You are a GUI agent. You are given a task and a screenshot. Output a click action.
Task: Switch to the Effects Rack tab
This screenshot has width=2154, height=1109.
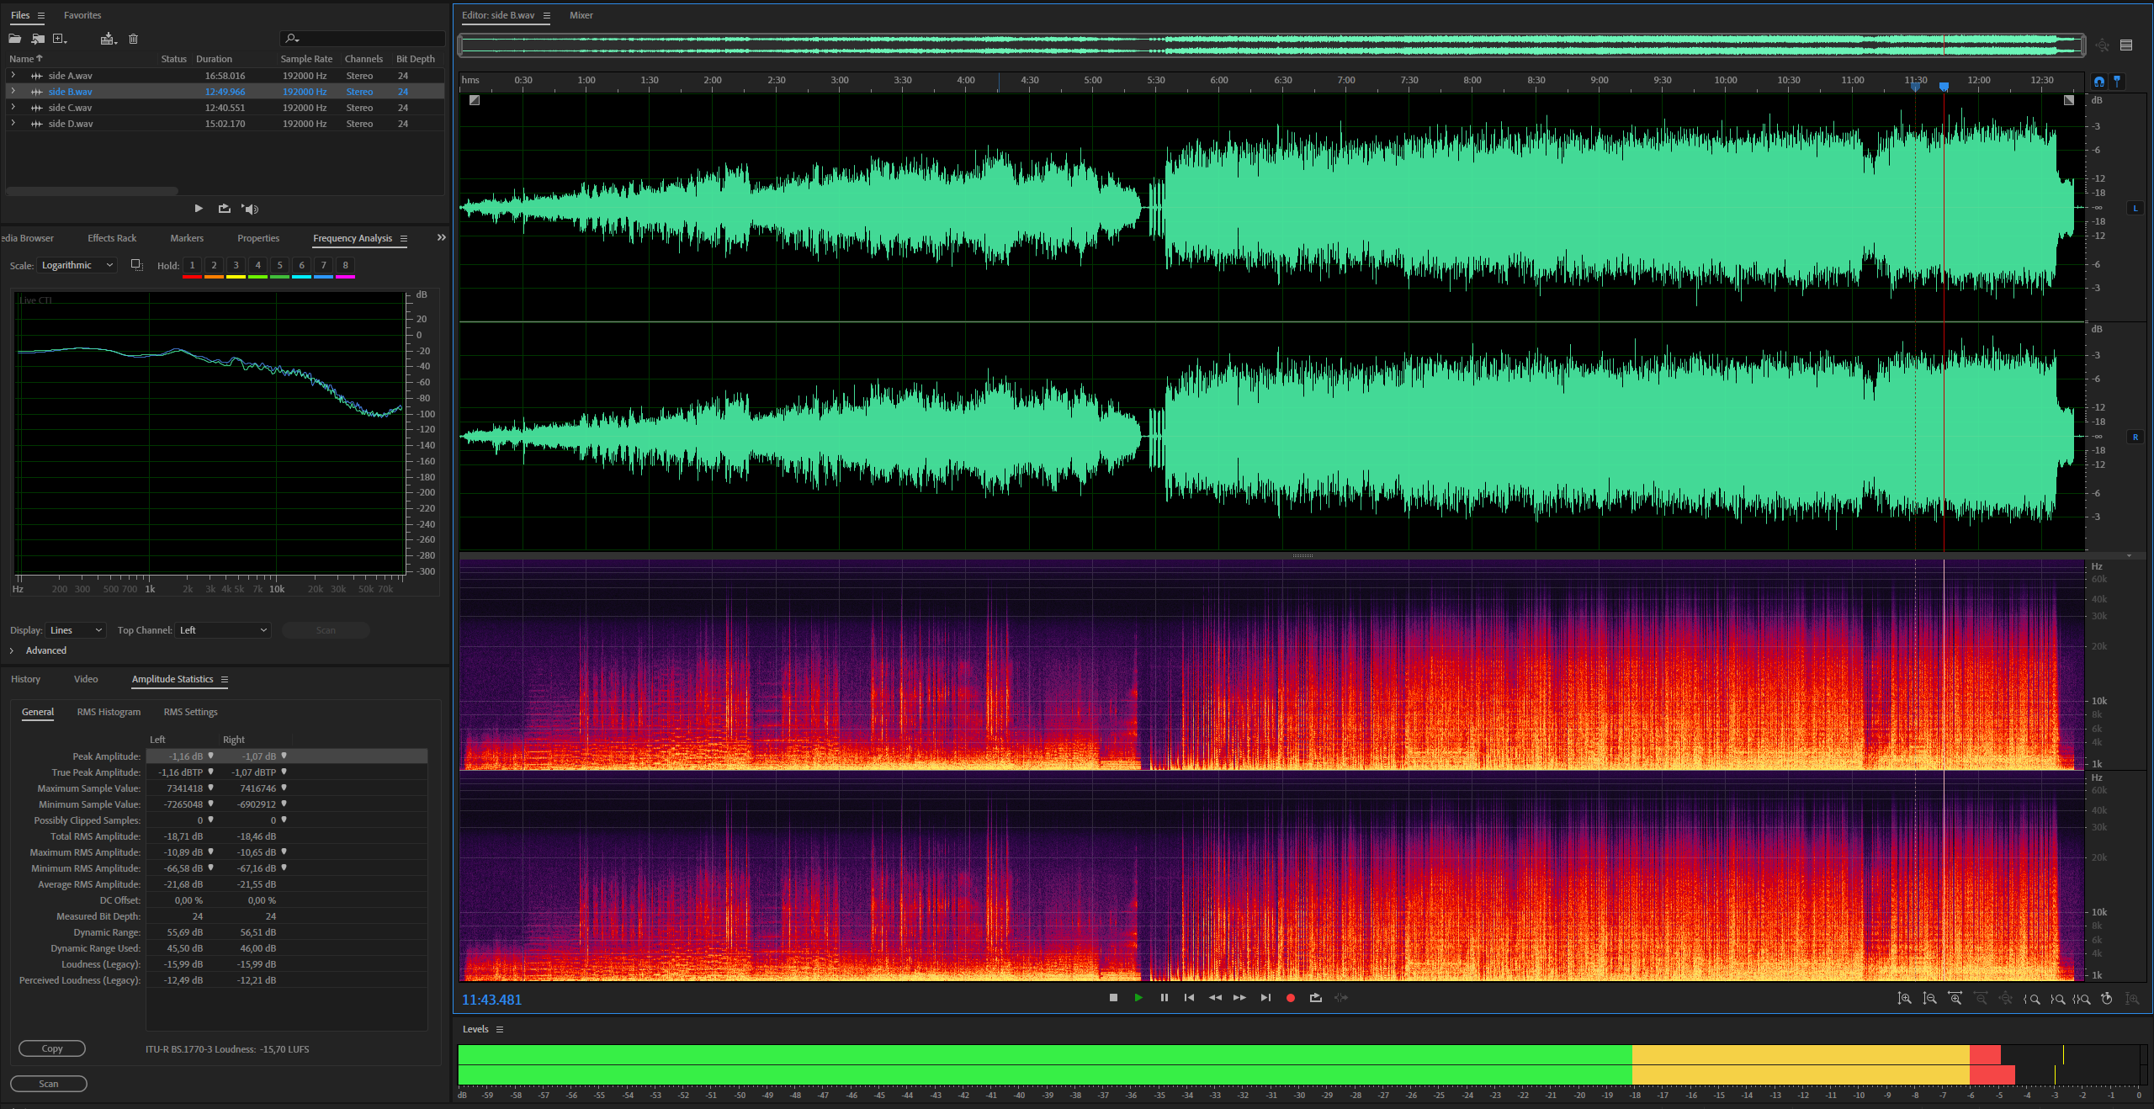click(x=112, y=238)
